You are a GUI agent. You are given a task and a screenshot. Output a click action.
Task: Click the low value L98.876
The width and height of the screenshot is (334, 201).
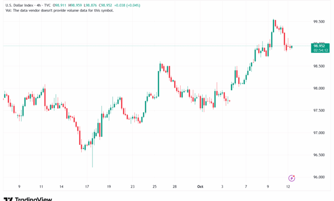pos(90,5)
